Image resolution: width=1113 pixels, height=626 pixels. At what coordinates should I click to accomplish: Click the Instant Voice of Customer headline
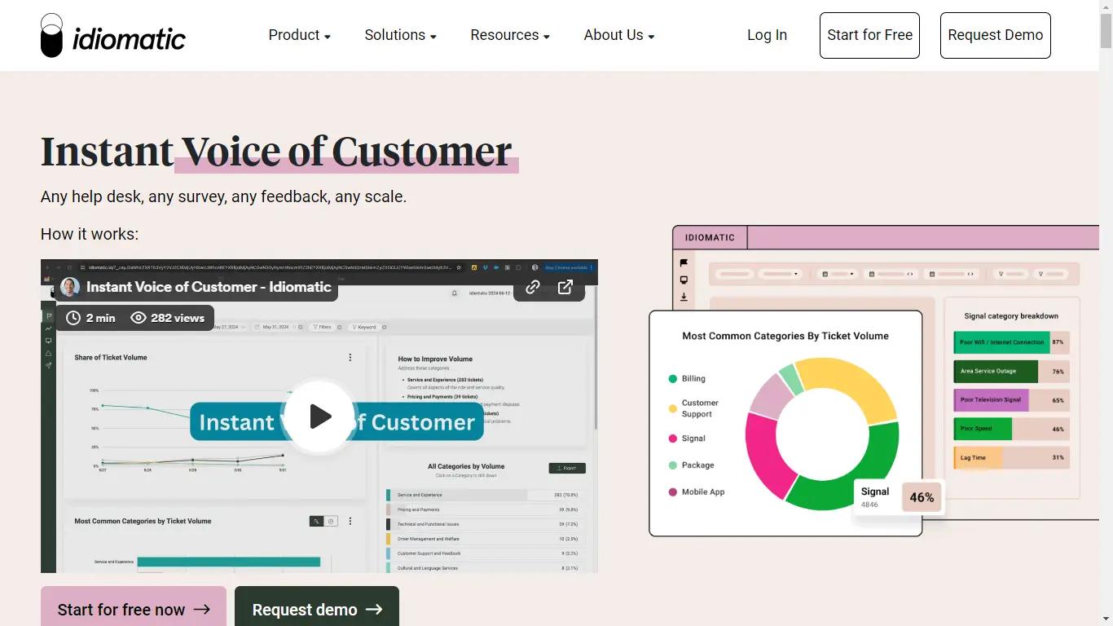click(x=276, y=152)
